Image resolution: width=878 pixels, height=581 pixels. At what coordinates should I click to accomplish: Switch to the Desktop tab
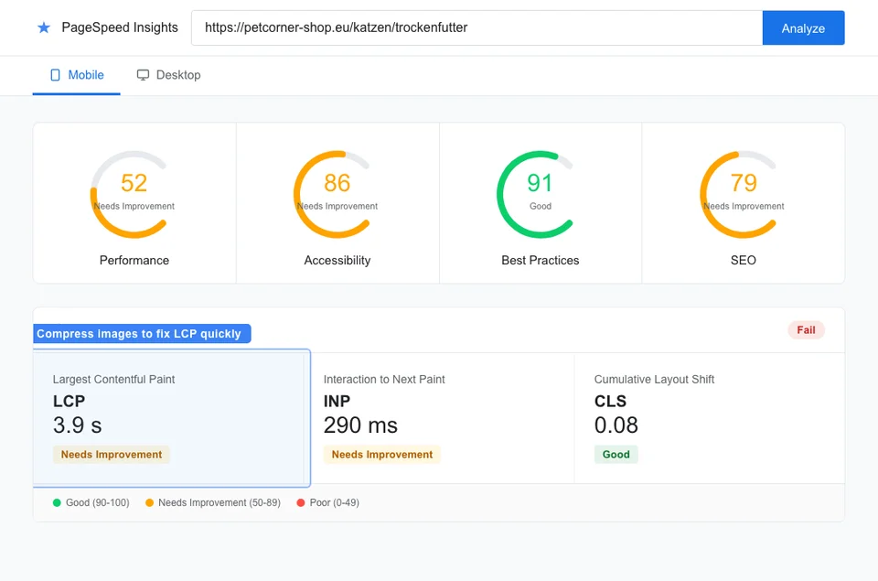[x=168, y=75]
